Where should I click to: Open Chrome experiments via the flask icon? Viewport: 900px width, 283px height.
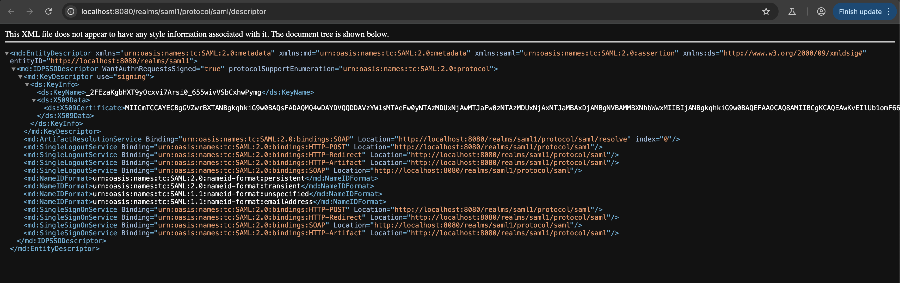coord(792,11)
